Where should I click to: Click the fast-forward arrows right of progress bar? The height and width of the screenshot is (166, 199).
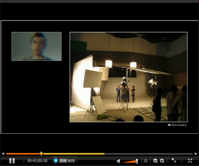pyautogui.click(x=196, y=154)
